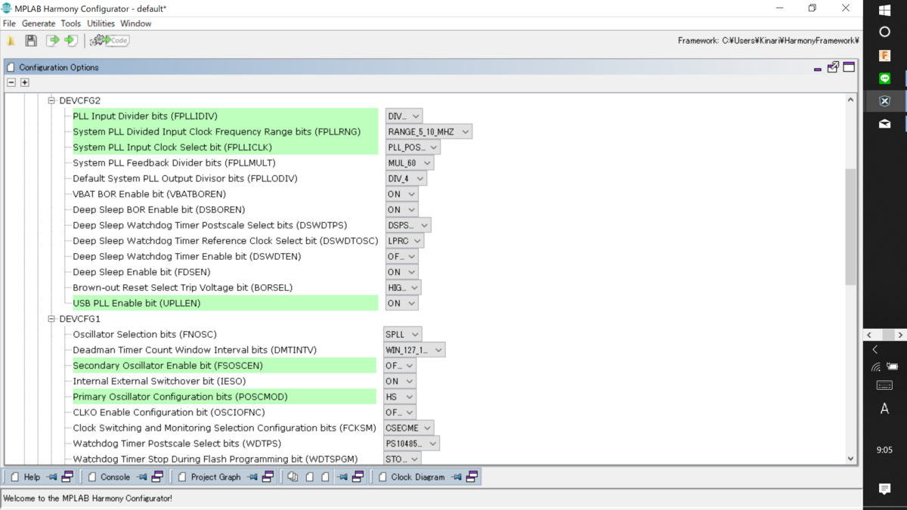
Task: Detach the Help panel window
Action: point(67,477)
